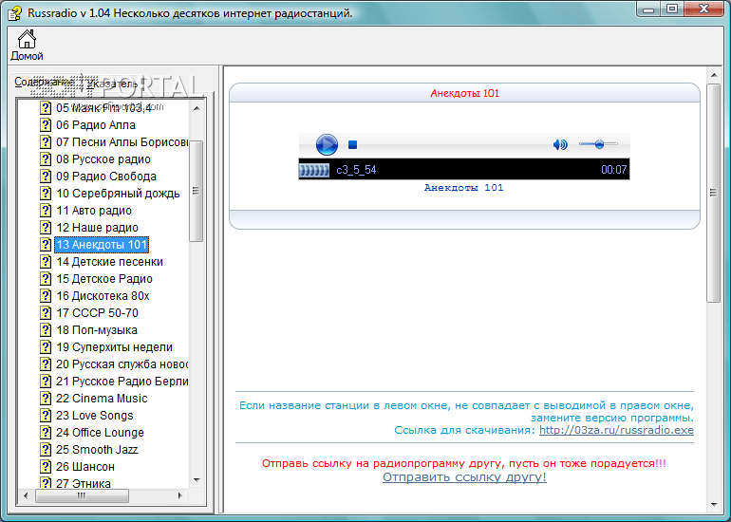Select 25 Smooth Jazz station
This screenshot has width=731, height=522.
pos(97,450)
